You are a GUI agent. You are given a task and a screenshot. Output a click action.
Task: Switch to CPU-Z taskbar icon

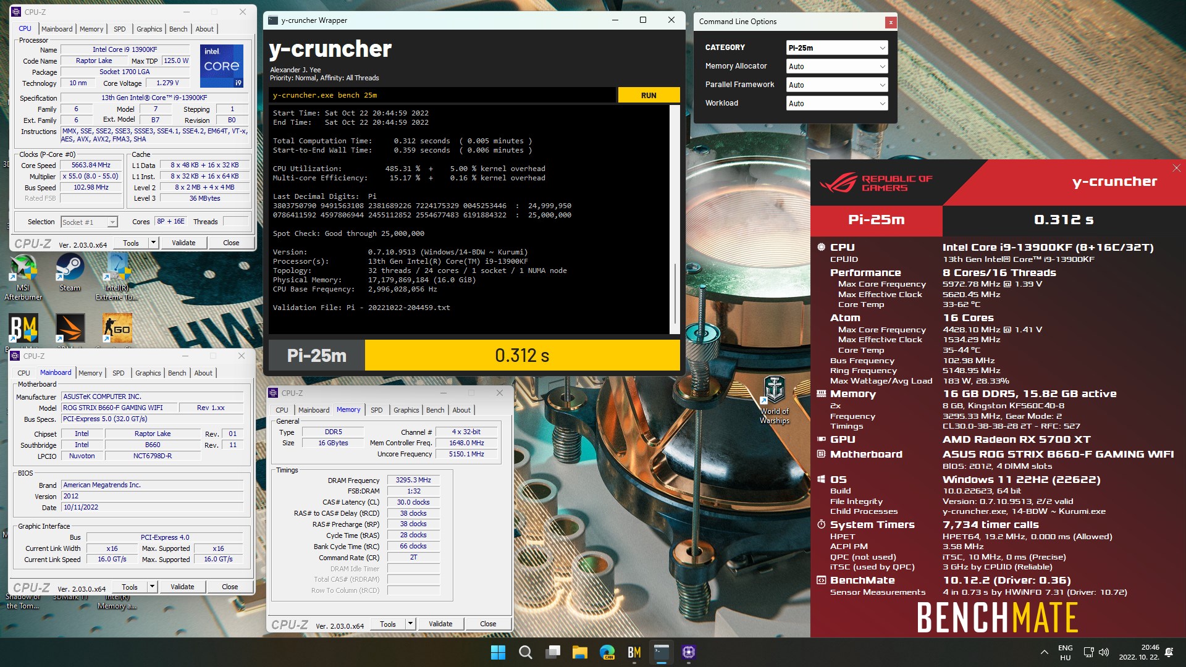pos(689,652)
